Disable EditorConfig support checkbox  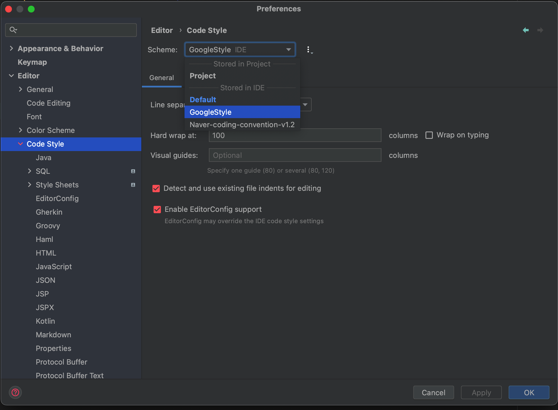(157, 210)
